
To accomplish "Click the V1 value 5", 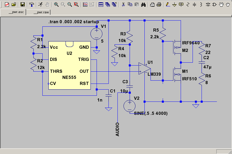I will pos(102,41).
